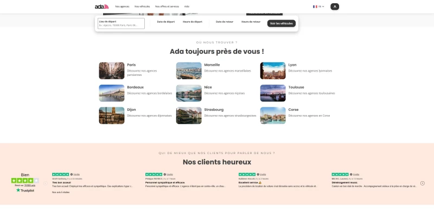Click Vérifié badge on Kathleen review

click(261, 174)
